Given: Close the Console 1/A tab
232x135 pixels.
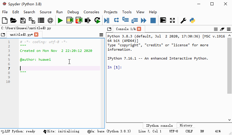Looking at the screenshot, I should tap(139, 29).
